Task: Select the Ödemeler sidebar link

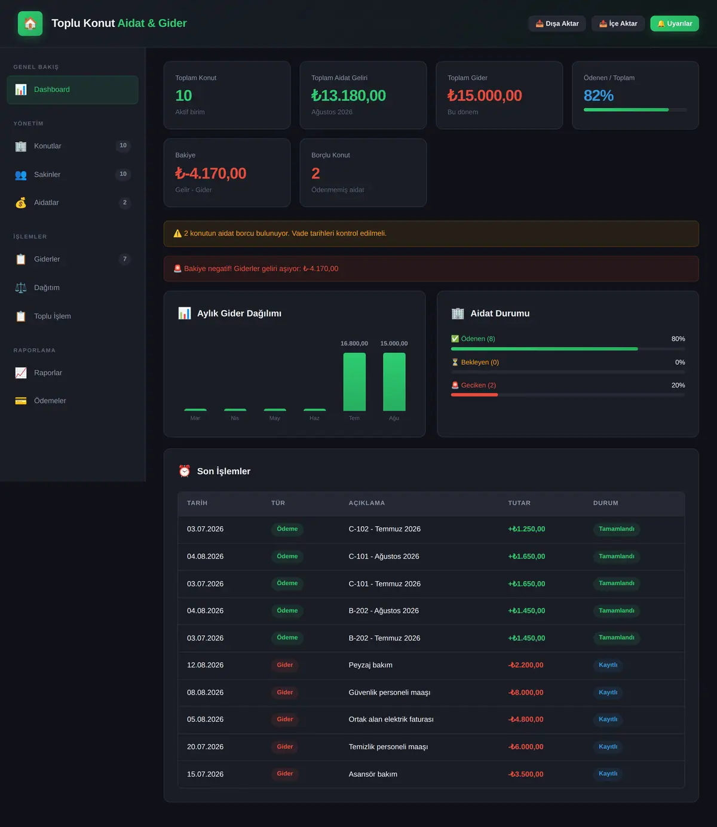Action: [72, 401]
